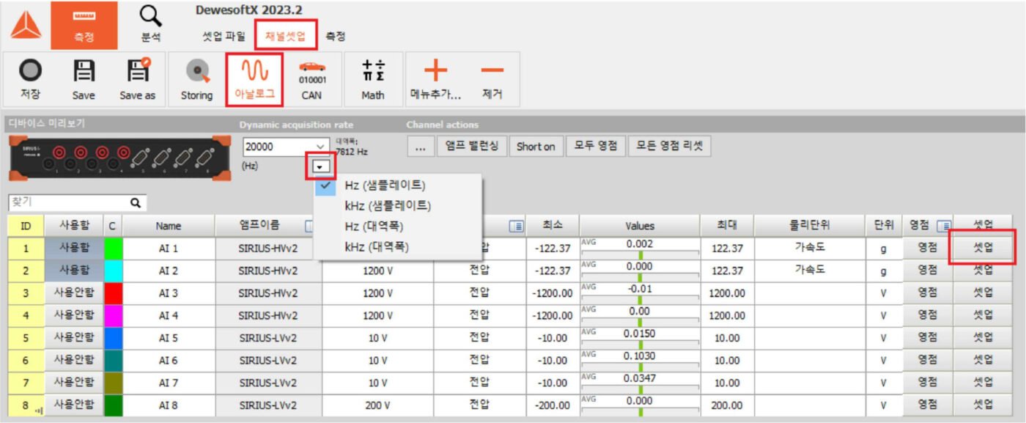Viewport: 1026px width, 423px height.
Task: Choose Hz (대역폭) from the unit menu
Action: [398, 227]
